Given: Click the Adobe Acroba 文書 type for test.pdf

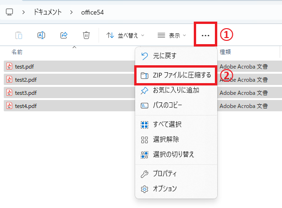Looking at the screenshot, I should coord(244,67).
